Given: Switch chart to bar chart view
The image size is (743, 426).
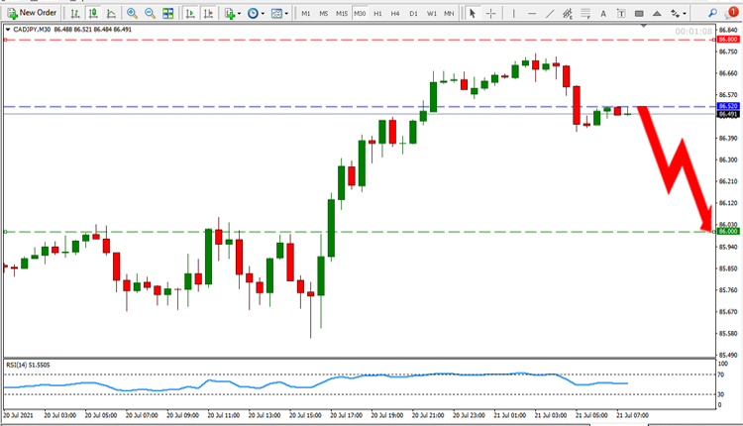Looking at the screenshot, I should [75, 13].
